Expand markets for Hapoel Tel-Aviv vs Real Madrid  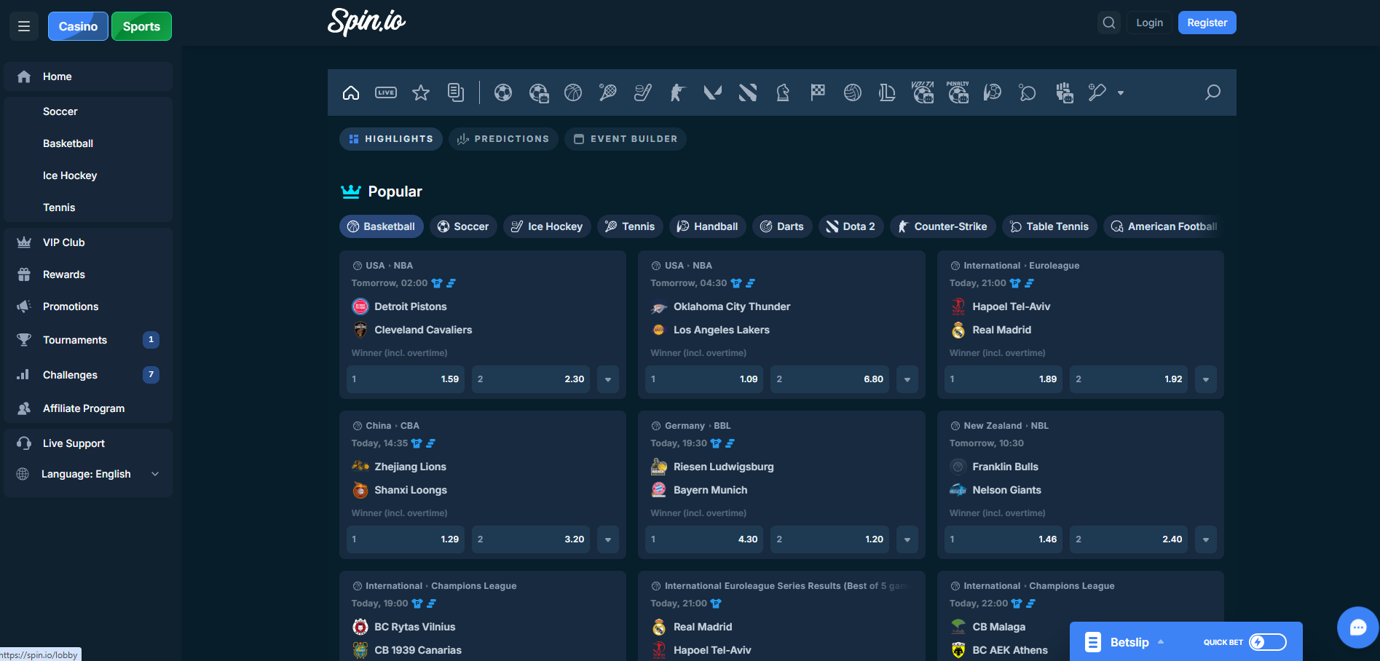tap(1206, 379)
